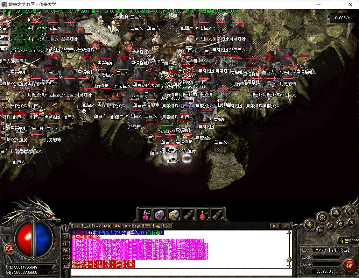Click the plus cross icon in chat toolbar
This screenshot has width=359, height=278.
(x=168, y=226)
